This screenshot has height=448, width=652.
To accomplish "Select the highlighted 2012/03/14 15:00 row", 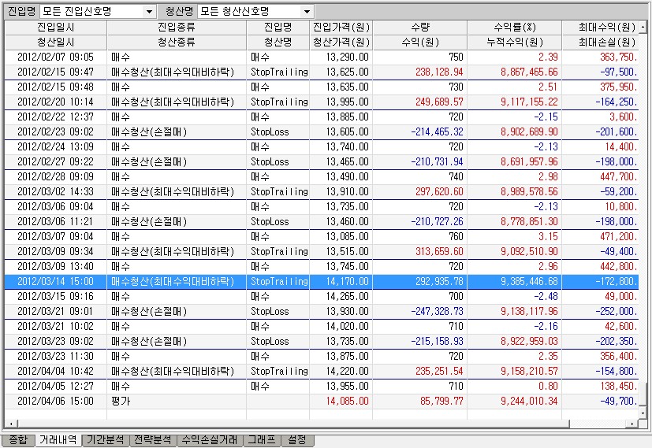I will pyautogui.click(x=315, y=281).
